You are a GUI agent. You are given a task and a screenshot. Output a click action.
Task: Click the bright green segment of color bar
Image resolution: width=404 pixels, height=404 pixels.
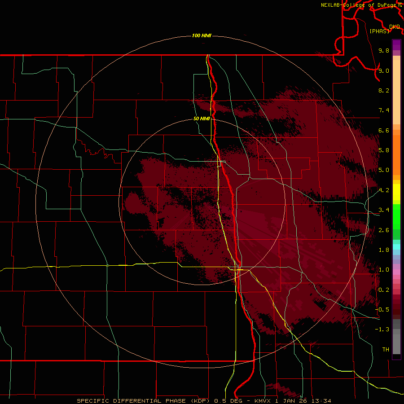point(396,217)
